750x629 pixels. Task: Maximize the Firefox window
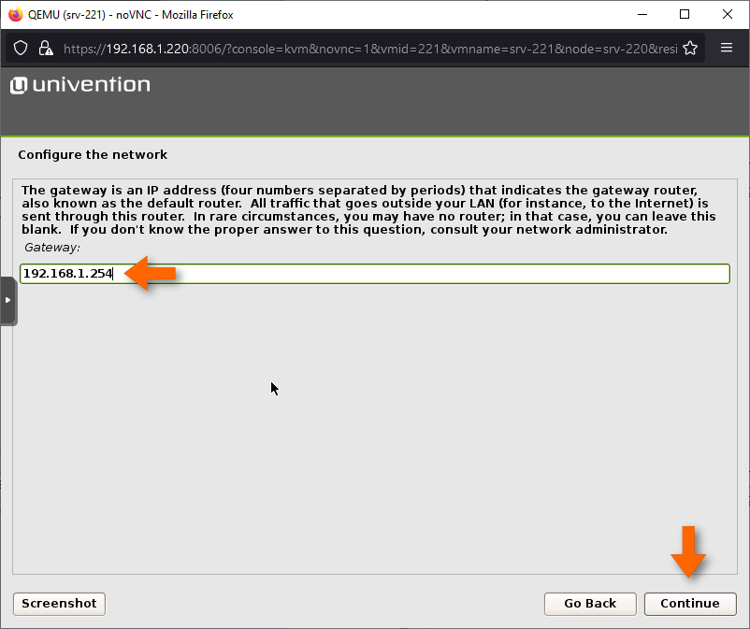[685, 14]
